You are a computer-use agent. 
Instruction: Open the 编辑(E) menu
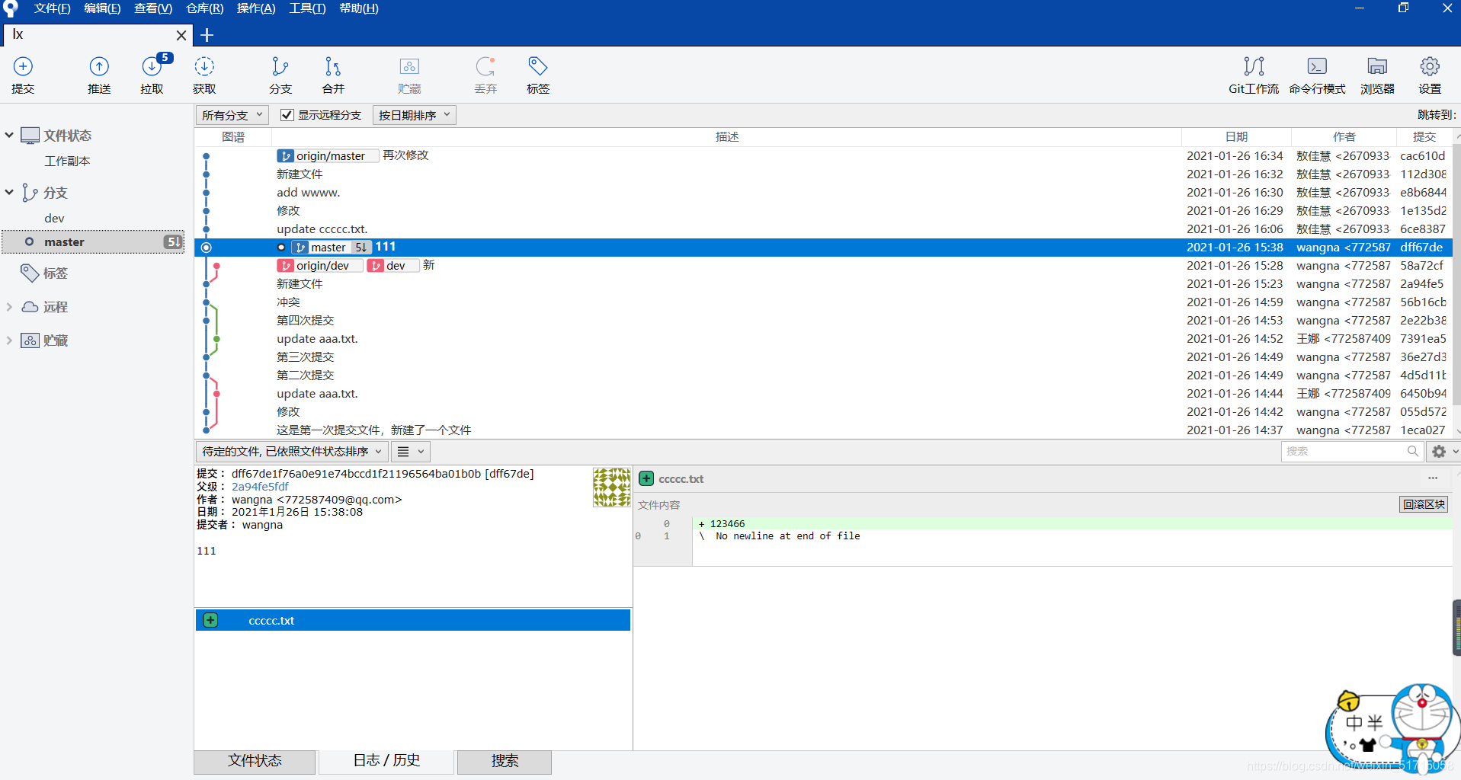coord(102,8)
